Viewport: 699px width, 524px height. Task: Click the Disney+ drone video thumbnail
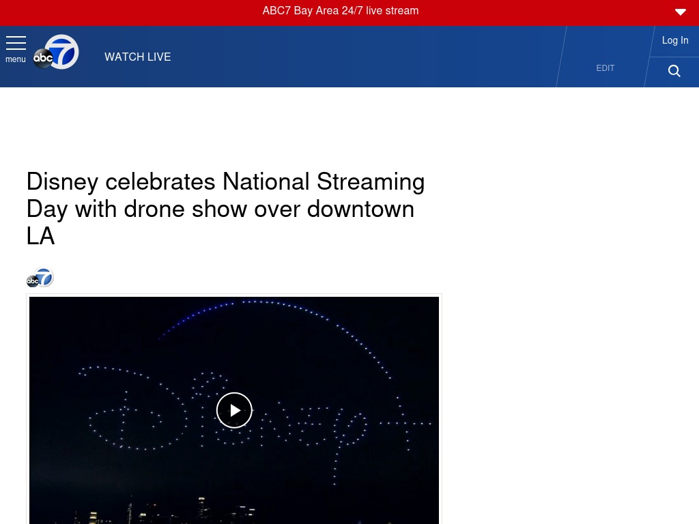pos(234,410)
